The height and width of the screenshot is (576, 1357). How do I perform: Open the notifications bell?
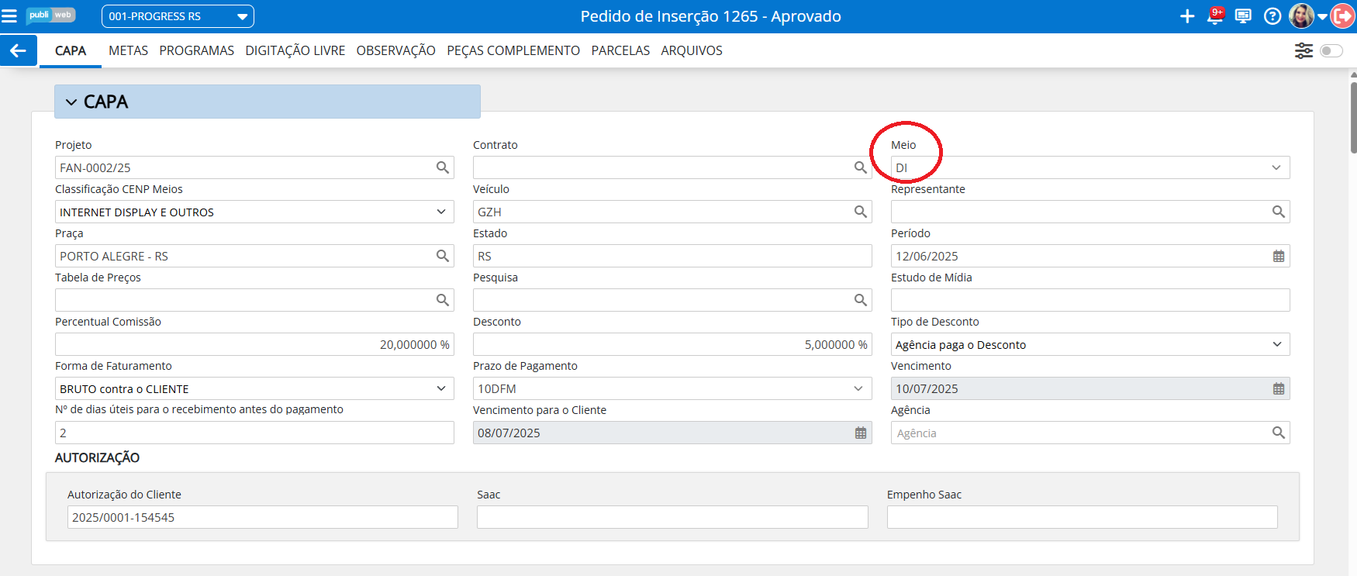(1215, 16)
